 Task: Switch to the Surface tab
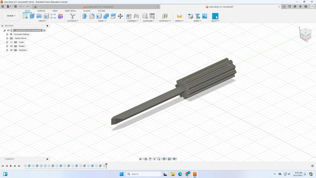click(41, 11)
